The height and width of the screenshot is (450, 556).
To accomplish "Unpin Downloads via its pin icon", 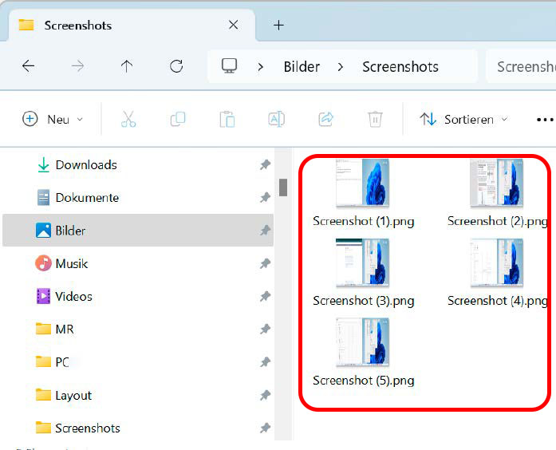I will pyautogui.click(x=265, y=164).
